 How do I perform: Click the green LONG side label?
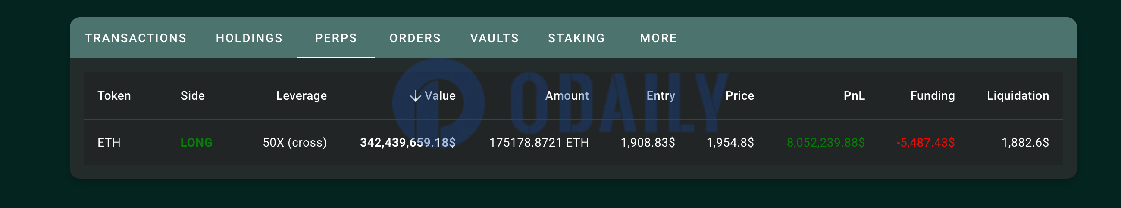(x=196, y=143)
